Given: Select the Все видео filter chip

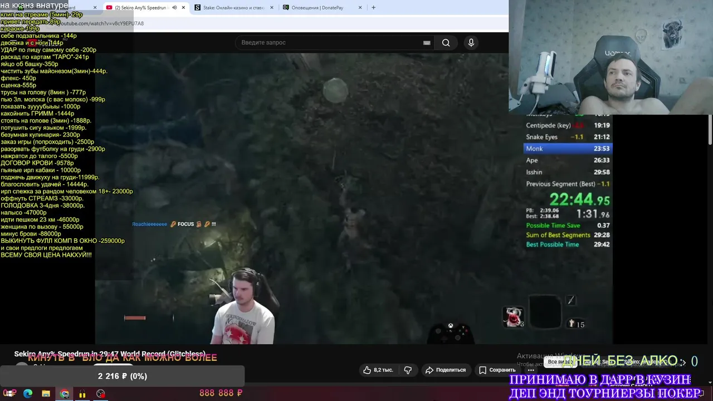Looking at the screenshot, I should (560, 362).
